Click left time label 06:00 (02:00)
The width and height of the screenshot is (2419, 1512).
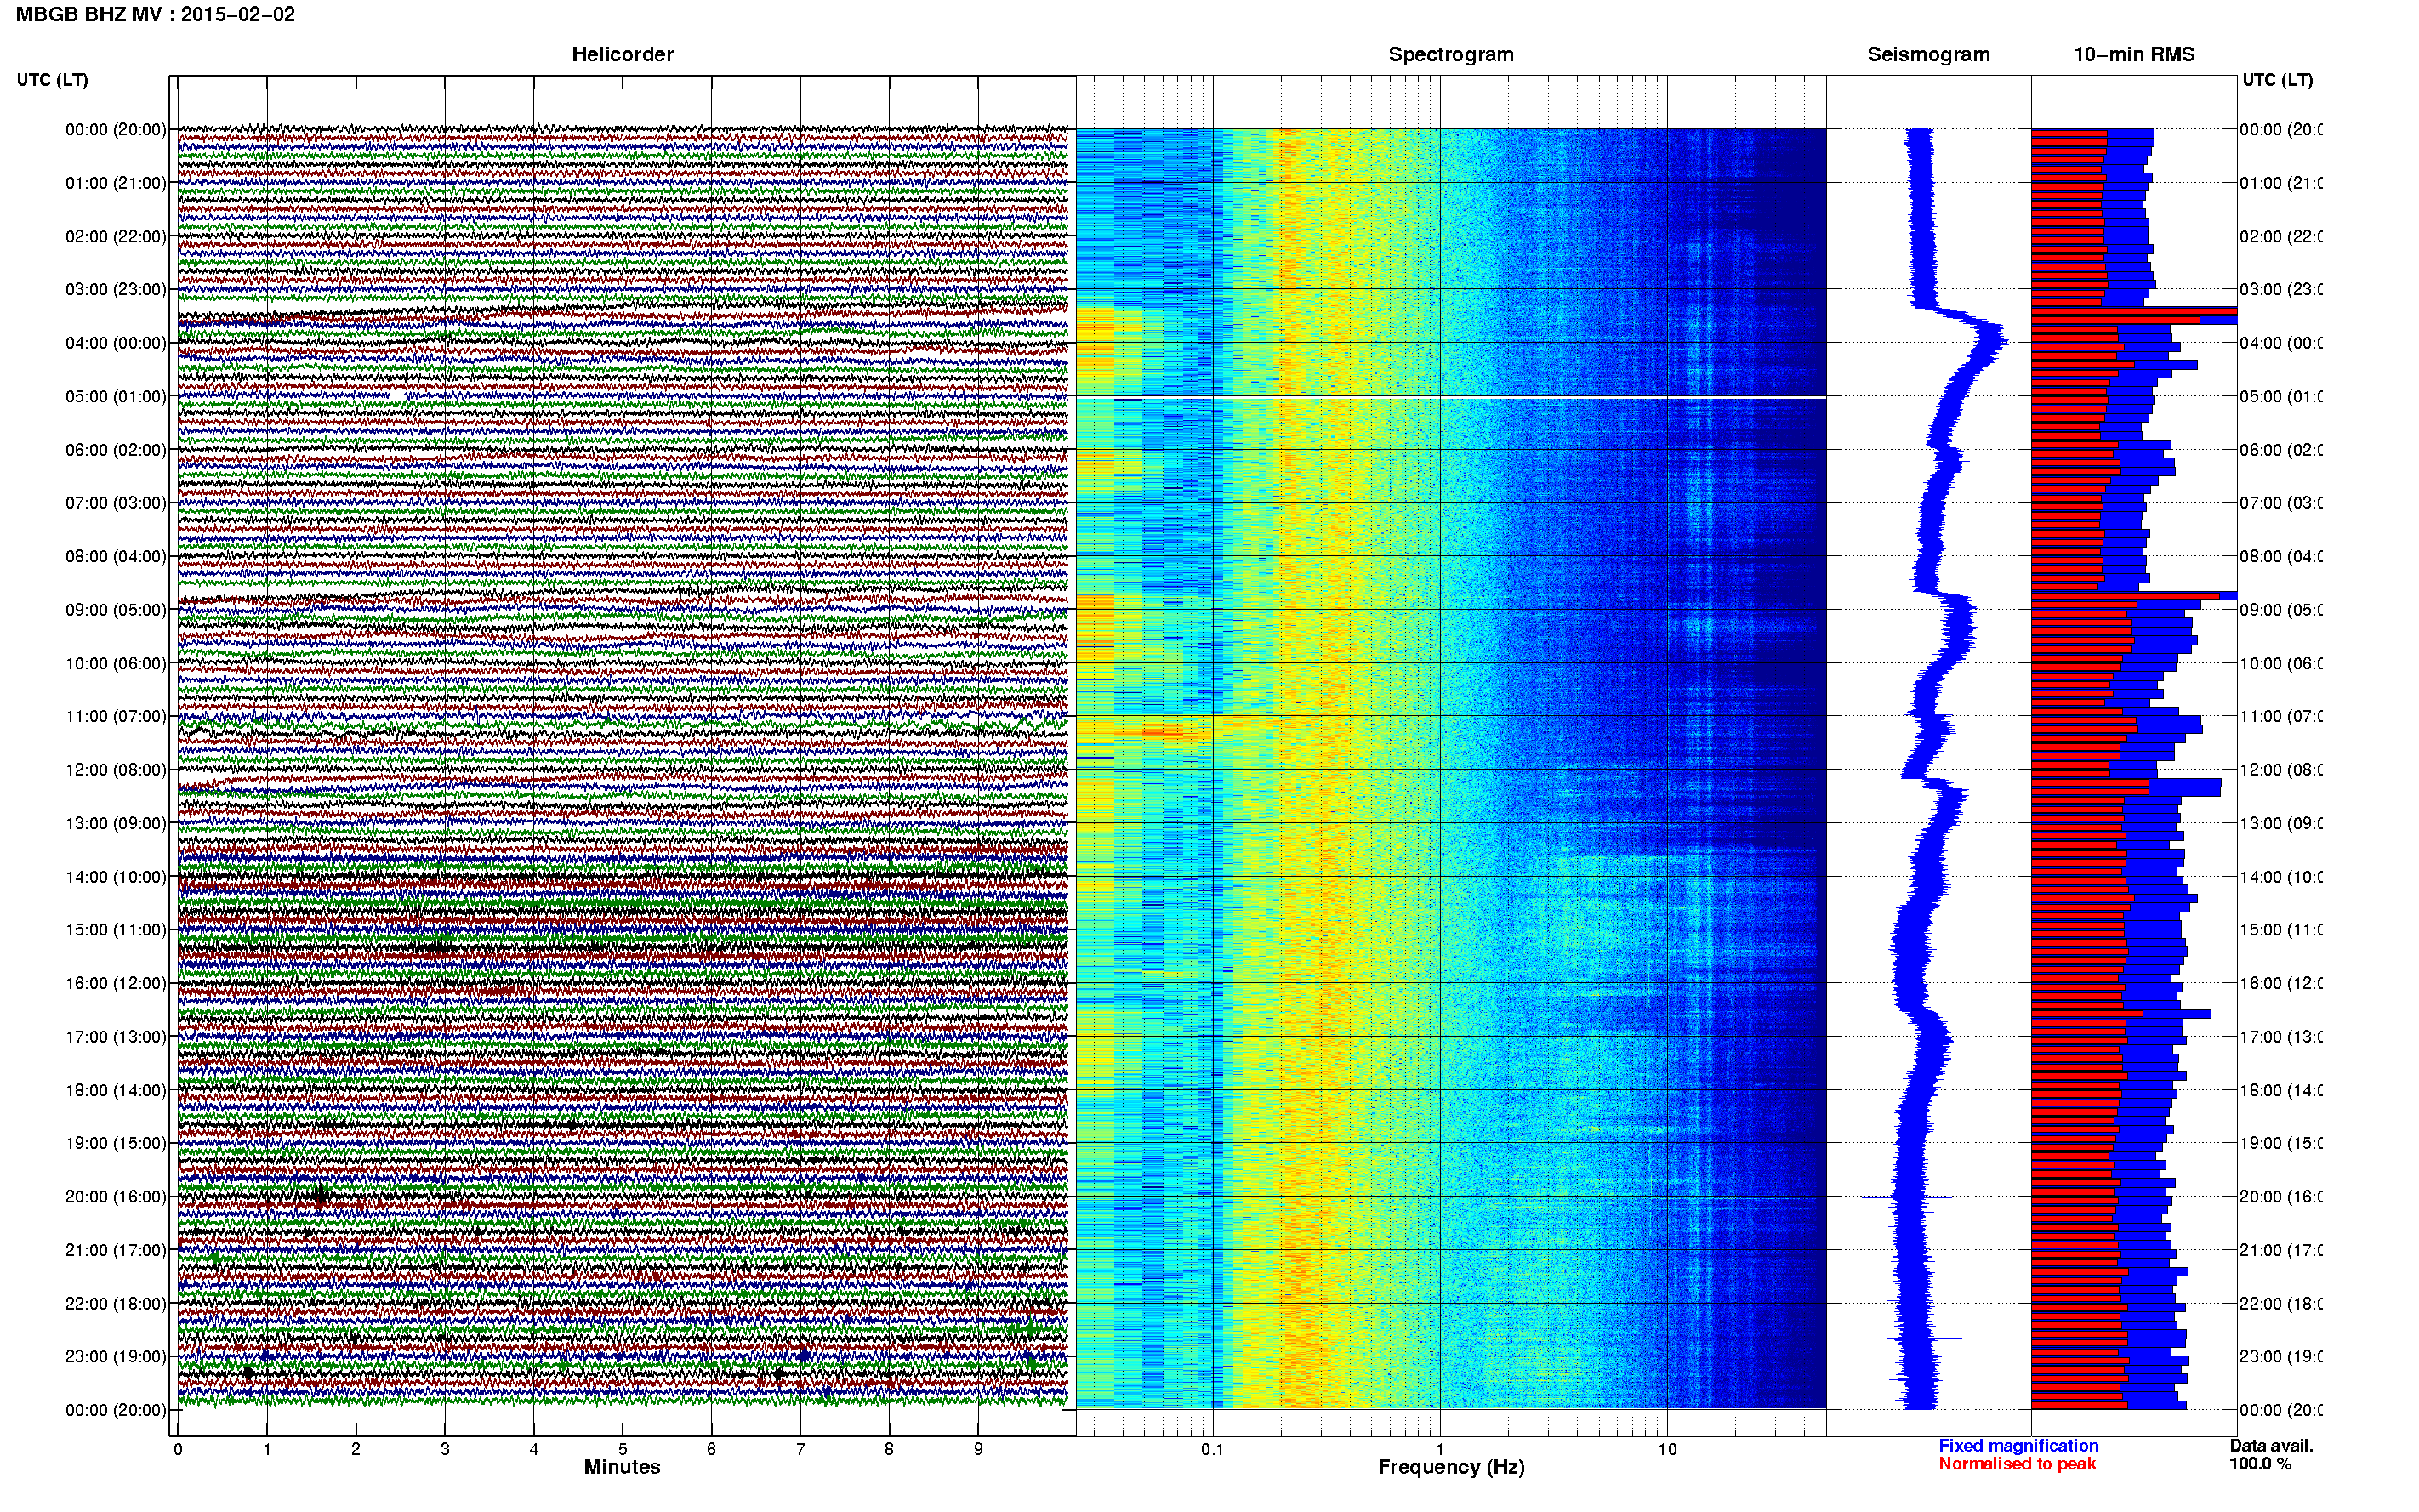tap(116, 450)
